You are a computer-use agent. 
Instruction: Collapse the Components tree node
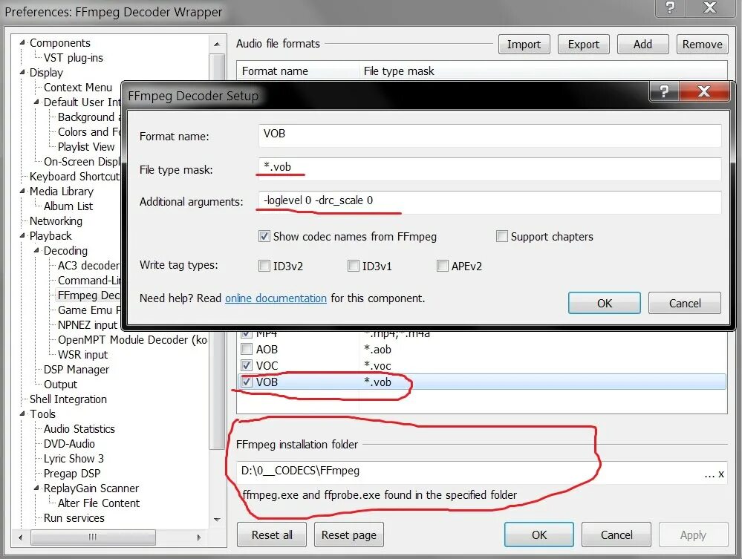pyautogui.click(x=22, y=42)
